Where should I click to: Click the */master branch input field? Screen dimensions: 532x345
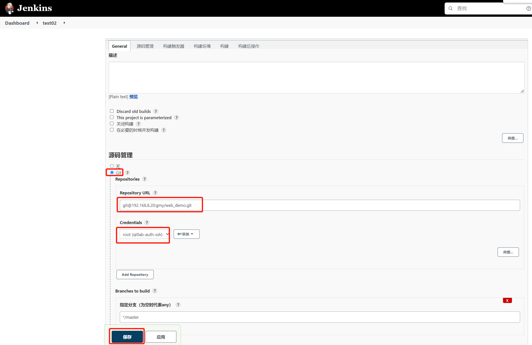coord(320,317)
